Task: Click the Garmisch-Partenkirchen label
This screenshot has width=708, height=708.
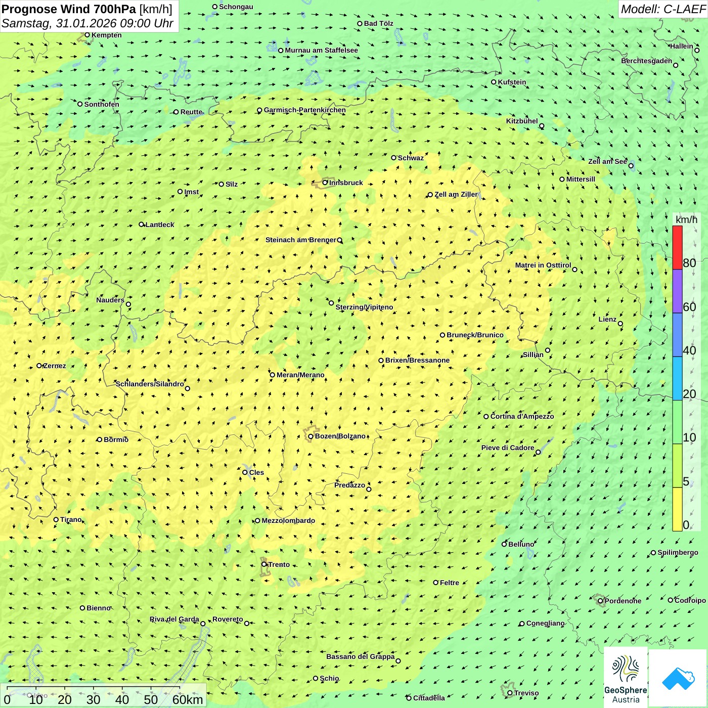Action: pyautogui.click(x=305, y=110)
